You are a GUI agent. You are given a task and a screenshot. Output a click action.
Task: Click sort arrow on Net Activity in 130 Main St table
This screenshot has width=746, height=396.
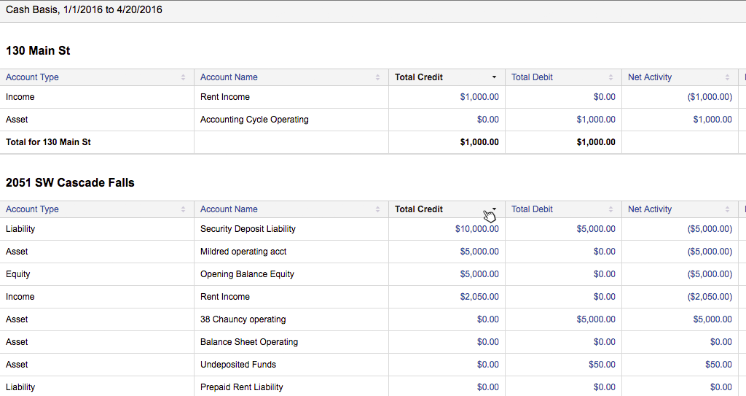(727, 77)
